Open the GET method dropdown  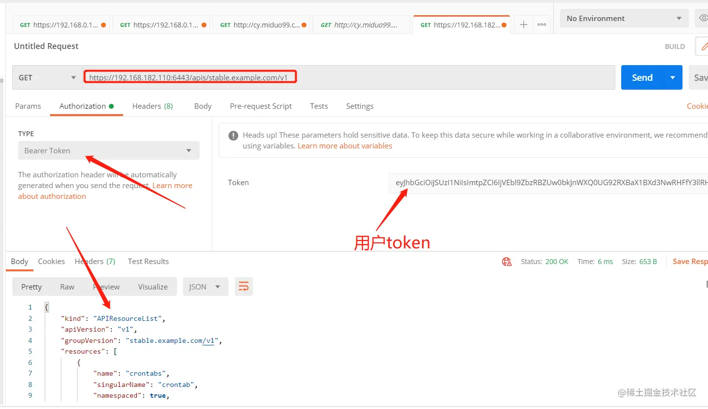[x=47, y=77]
